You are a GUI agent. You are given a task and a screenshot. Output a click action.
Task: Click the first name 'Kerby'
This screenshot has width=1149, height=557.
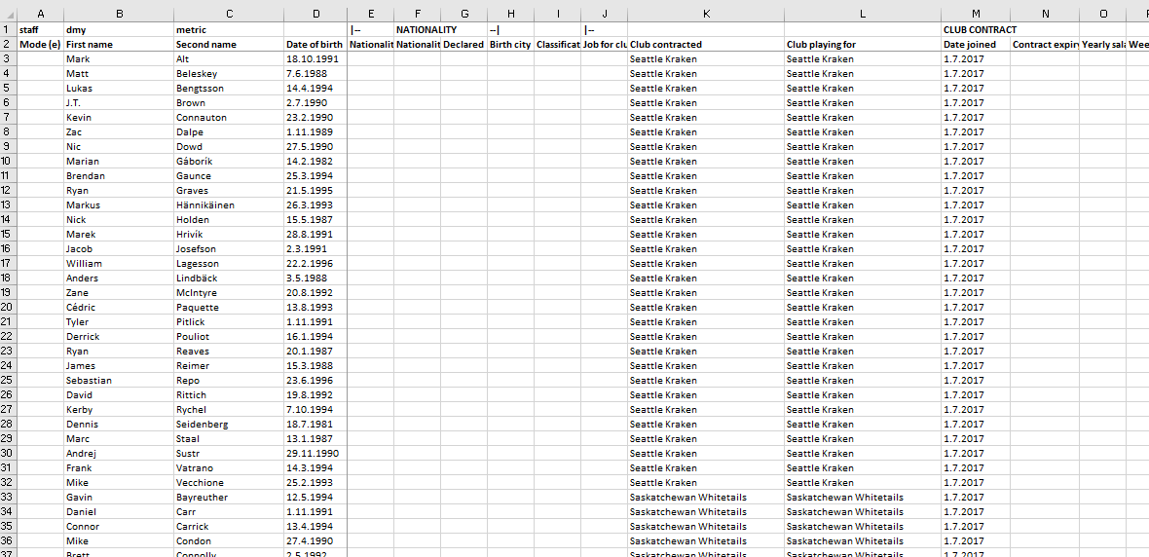pyautogui.click(x=79, y=410)
